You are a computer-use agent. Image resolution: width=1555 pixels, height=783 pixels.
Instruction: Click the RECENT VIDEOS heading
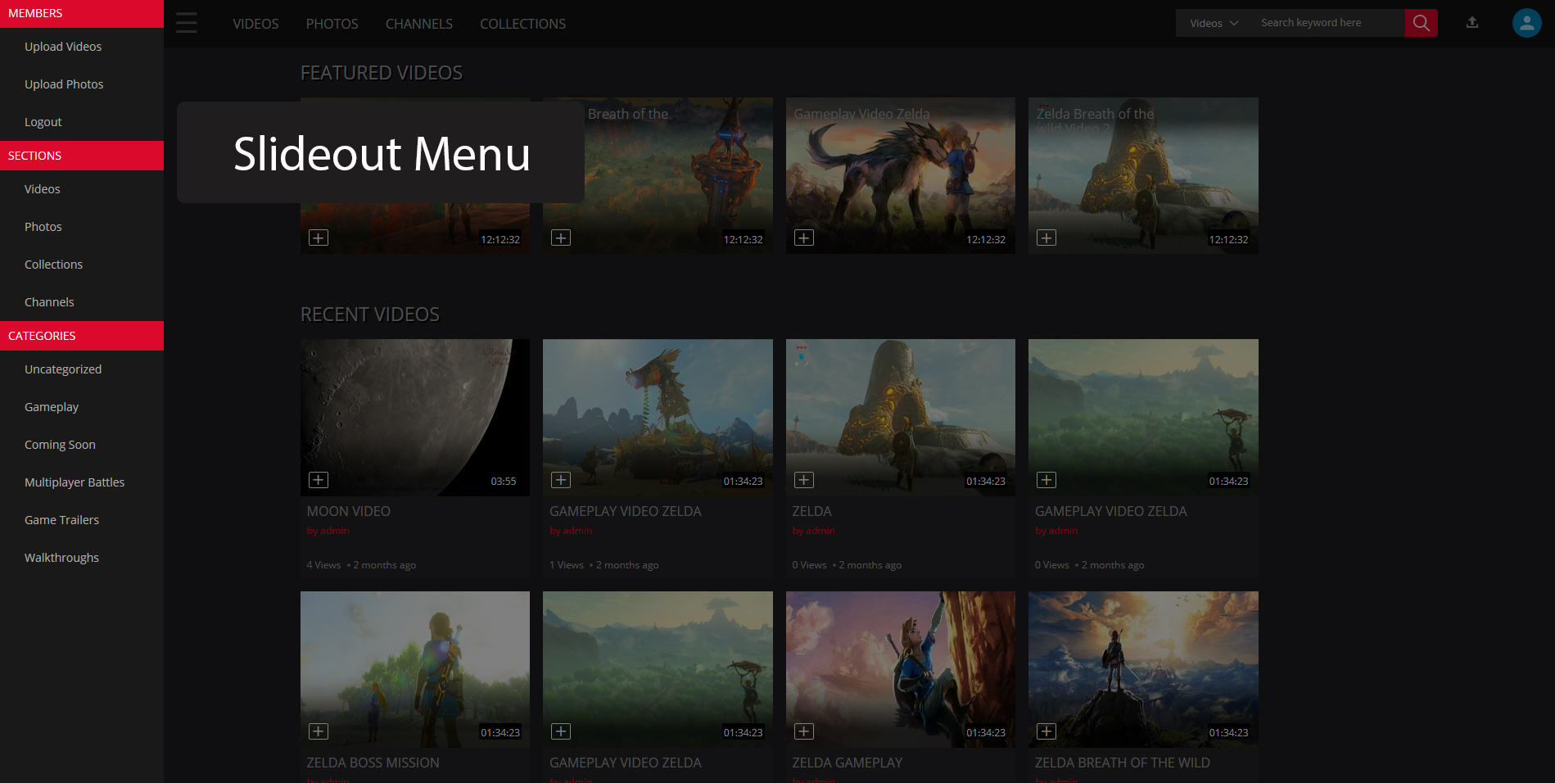tap(370, 315)
